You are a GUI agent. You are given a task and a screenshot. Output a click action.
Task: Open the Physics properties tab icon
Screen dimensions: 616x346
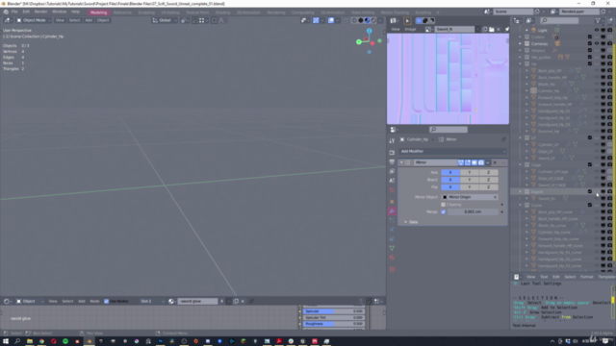(392, 230)
